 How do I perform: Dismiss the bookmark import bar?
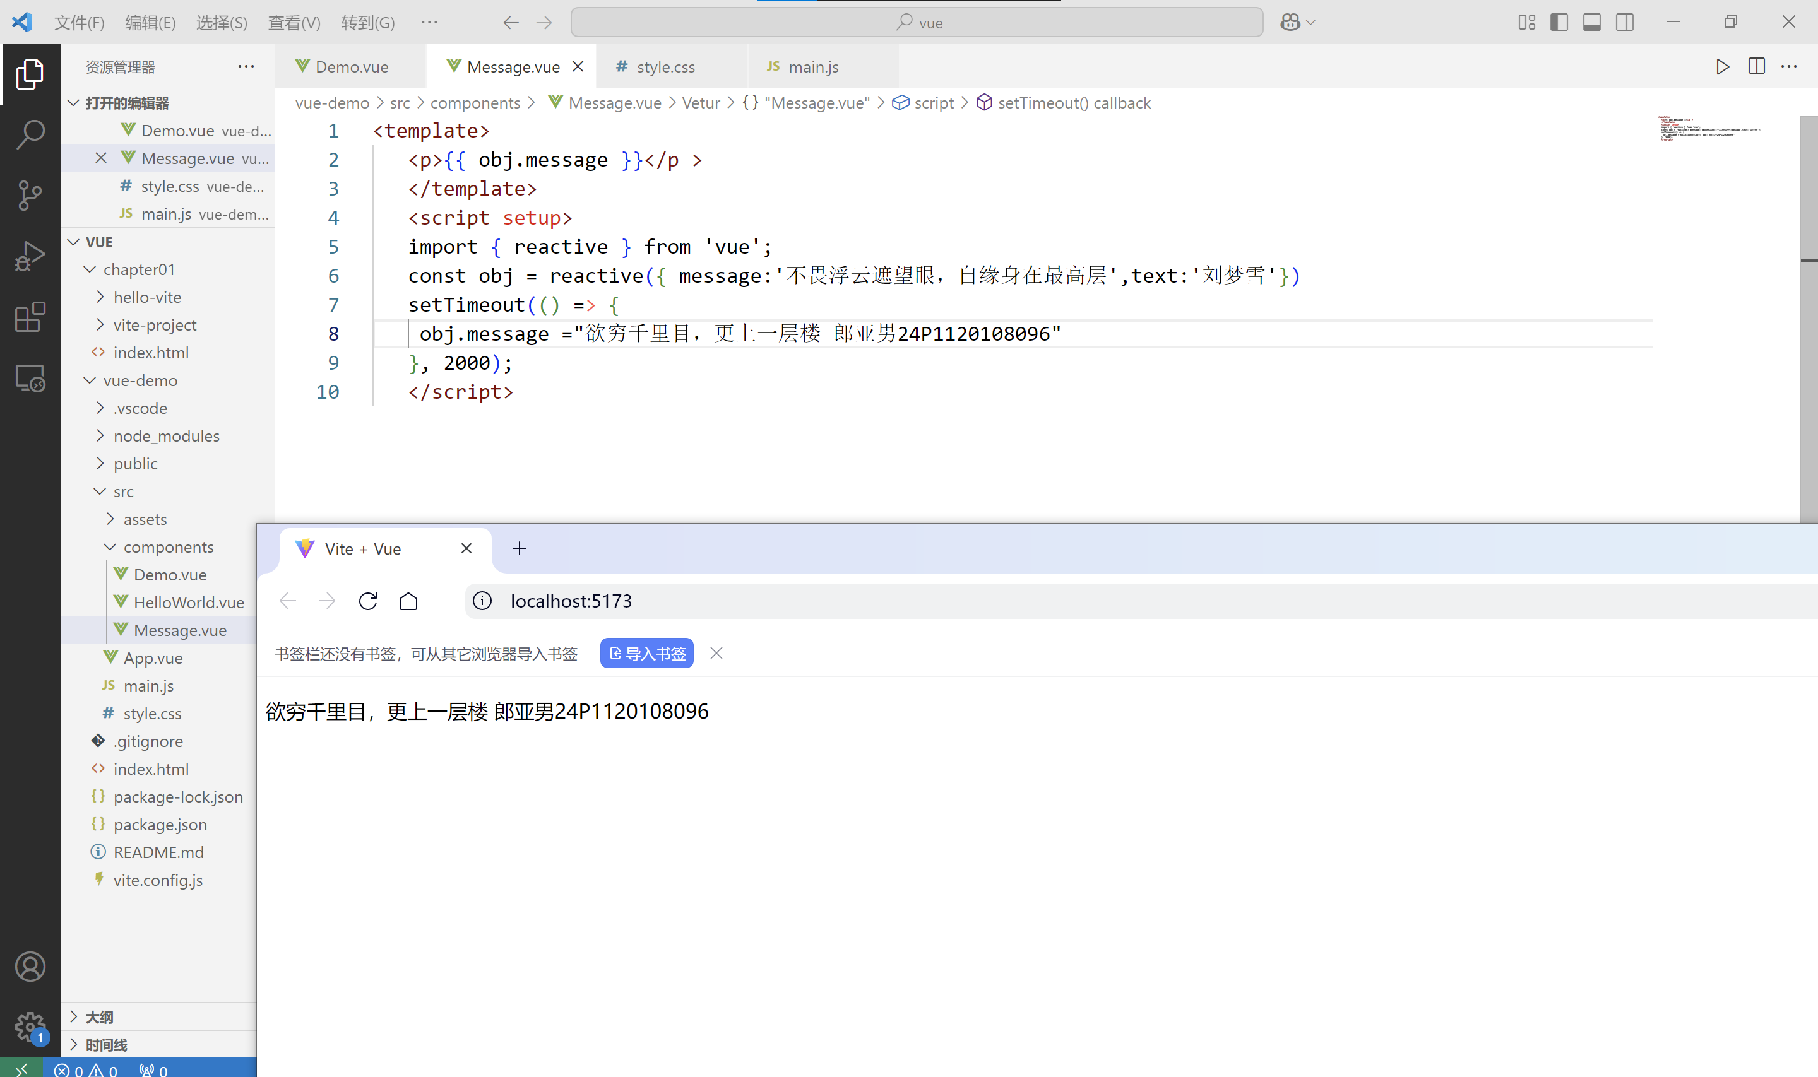716,653
